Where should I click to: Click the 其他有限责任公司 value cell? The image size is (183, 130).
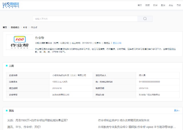[71, 95]
